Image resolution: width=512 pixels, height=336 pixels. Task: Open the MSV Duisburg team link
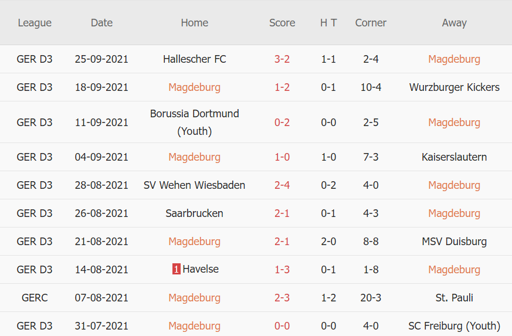[454, 242]
